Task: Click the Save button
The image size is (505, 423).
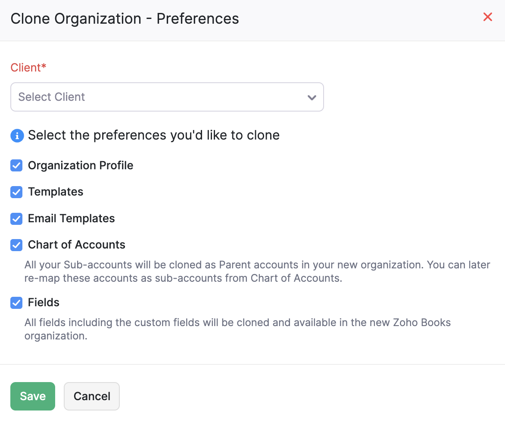Action: point(32,396)
